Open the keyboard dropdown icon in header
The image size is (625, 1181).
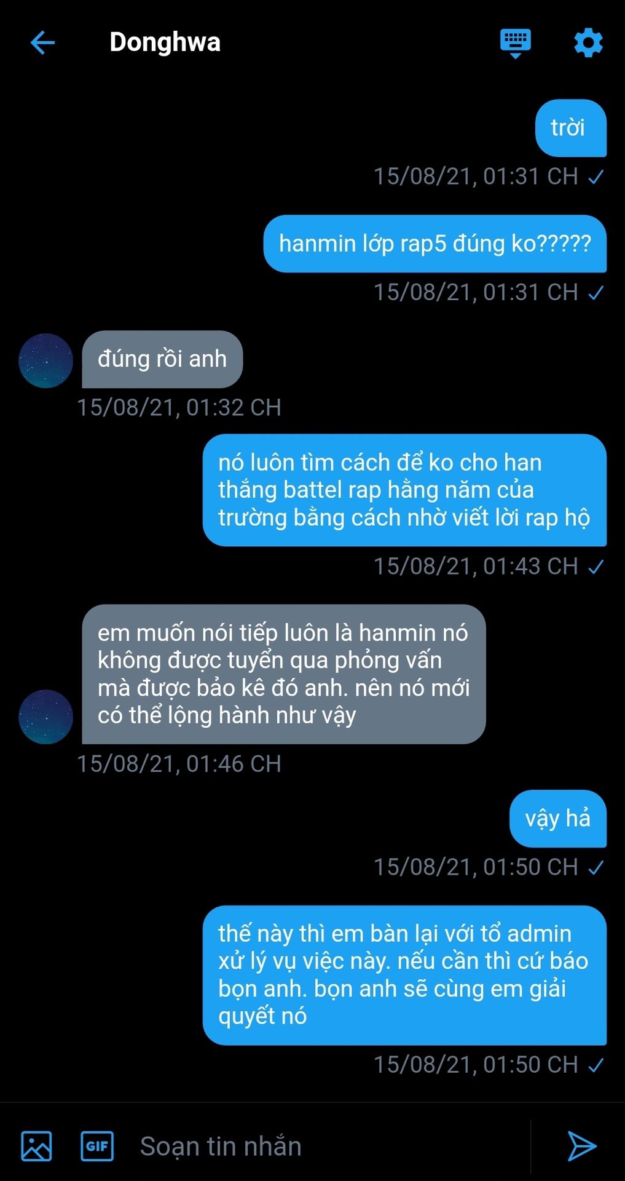(x=515, y=43)
